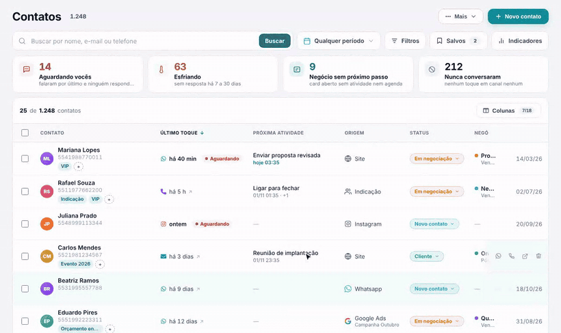This screenshot has width=561, height=333.
Task: Click the 'Novo contato' button
Action: [x=518, y=16]
